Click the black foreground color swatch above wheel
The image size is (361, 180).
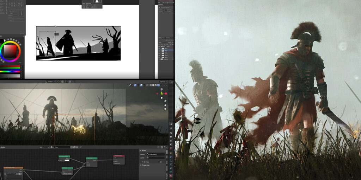(x=2, y=41)
